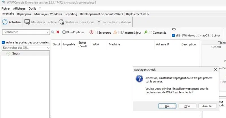Open the Général tab in right panel
226x118 pixels.
click(x=216, y=47)
